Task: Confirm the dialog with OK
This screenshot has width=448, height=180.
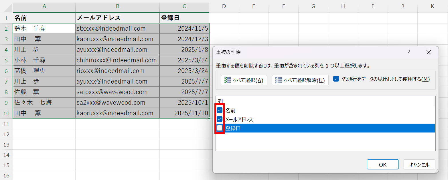Action: [x=383, y=165]
